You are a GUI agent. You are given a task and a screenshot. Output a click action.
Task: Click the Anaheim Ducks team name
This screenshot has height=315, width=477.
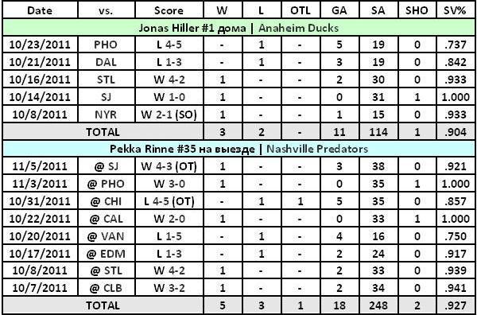coord(299,28)
